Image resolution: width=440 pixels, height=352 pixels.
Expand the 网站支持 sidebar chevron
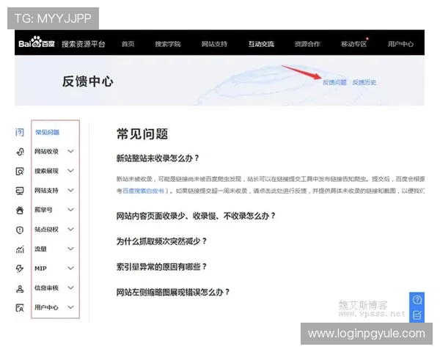pos(70,191)
